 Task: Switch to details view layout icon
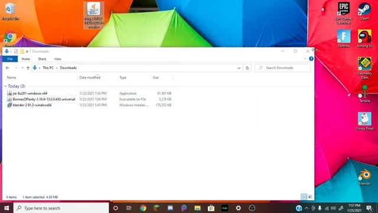pyautogui.click(x=304, y=197)
